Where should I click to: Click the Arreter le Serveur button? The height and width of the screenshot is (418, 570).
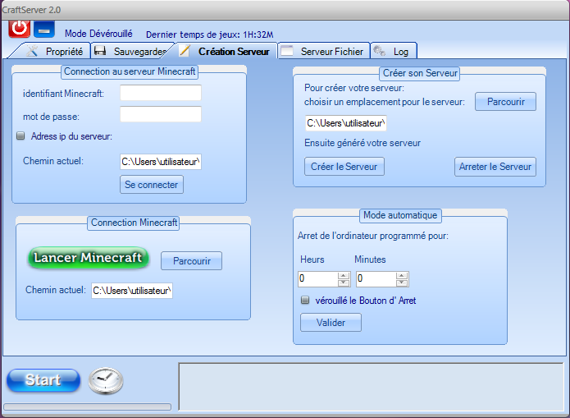coord(495,167)
